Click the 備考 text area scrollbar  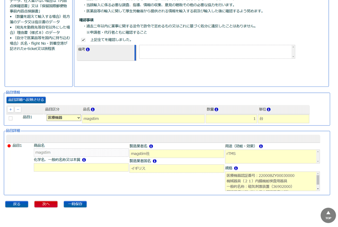pos(293,52)
